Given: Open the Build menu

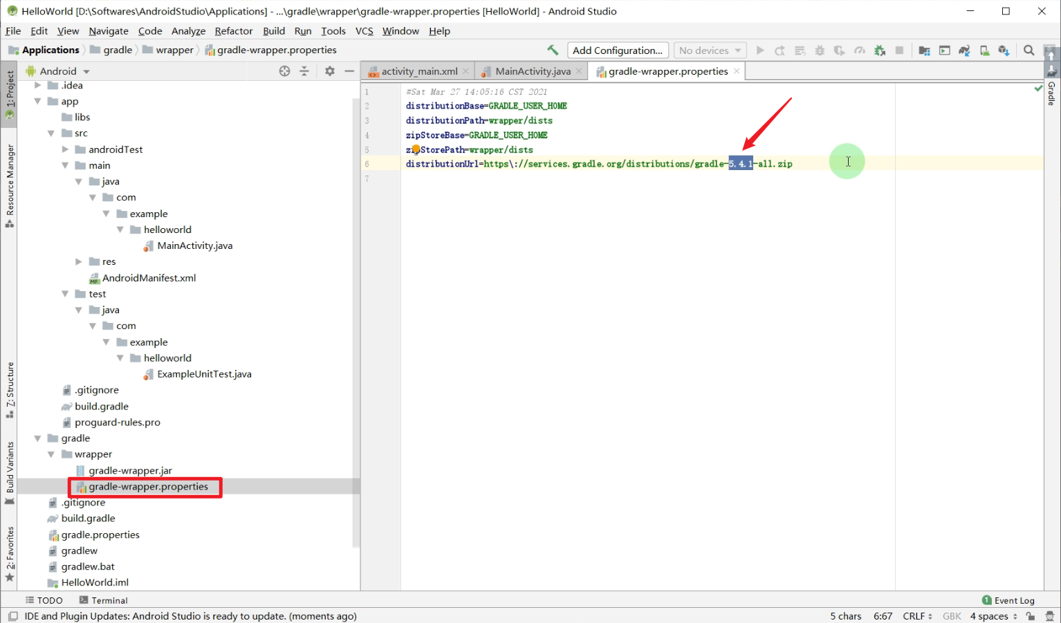Looking at the screenshot, I should (274, 30).
